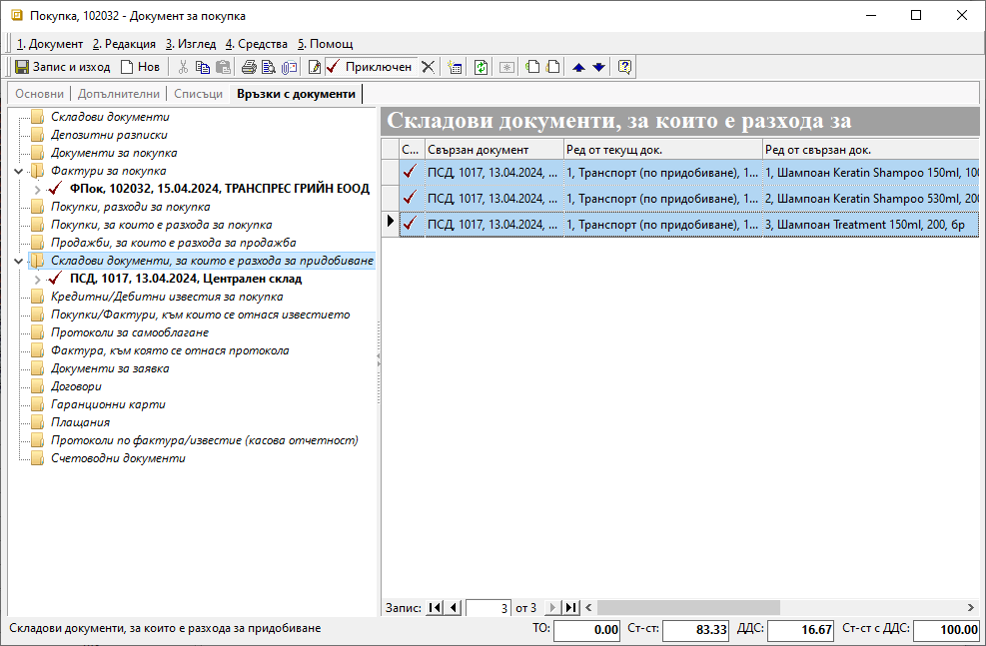Click the record number input field
The image size is (986, 646).
489,607
